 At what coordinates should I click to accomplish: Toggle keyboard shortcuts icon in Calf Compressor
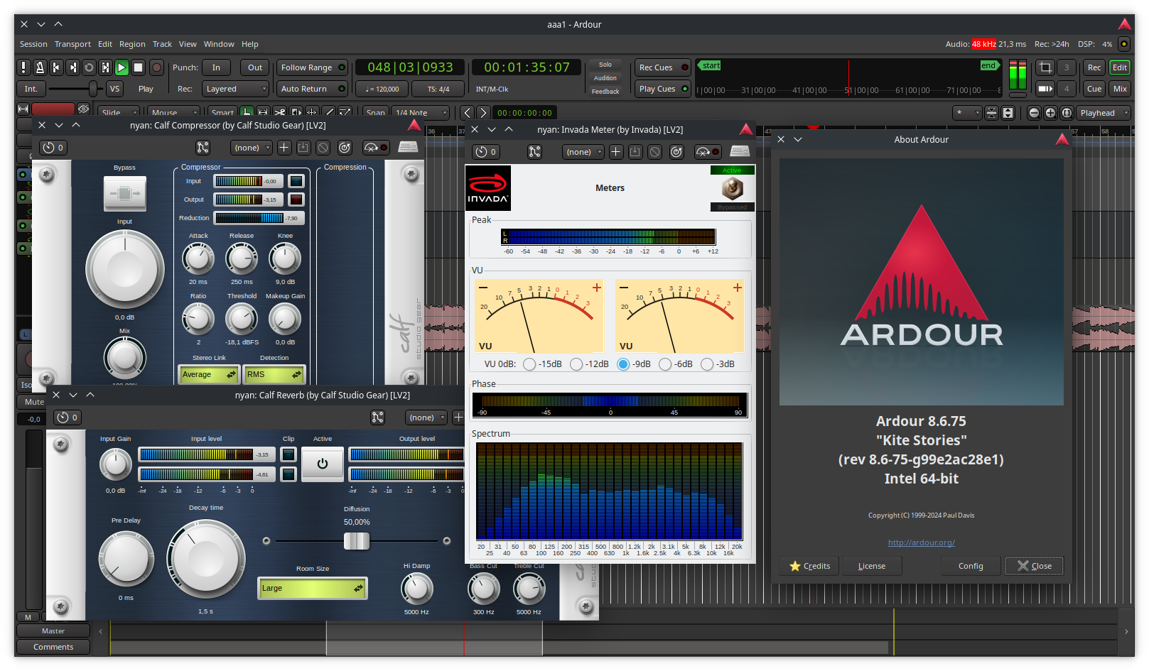[x=408, y=148]
